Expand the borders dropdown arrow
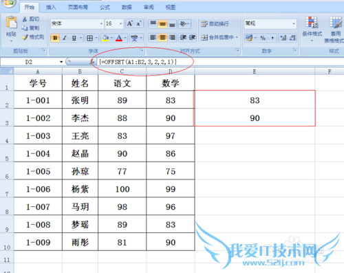Viewport: 344px width, 273px height. [x=96, y=38]
